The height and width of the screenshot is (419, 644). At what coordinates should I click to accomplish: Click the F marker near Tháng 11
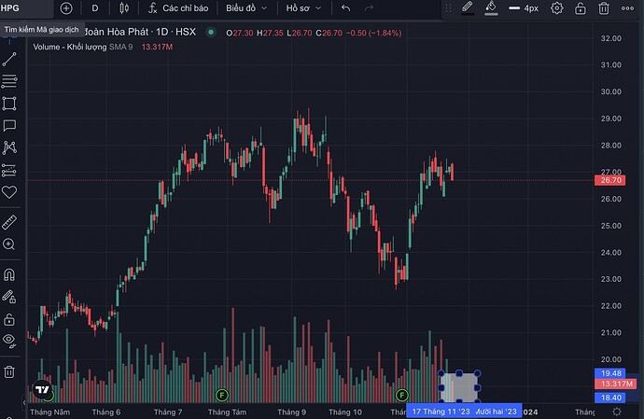coord(401,395)
